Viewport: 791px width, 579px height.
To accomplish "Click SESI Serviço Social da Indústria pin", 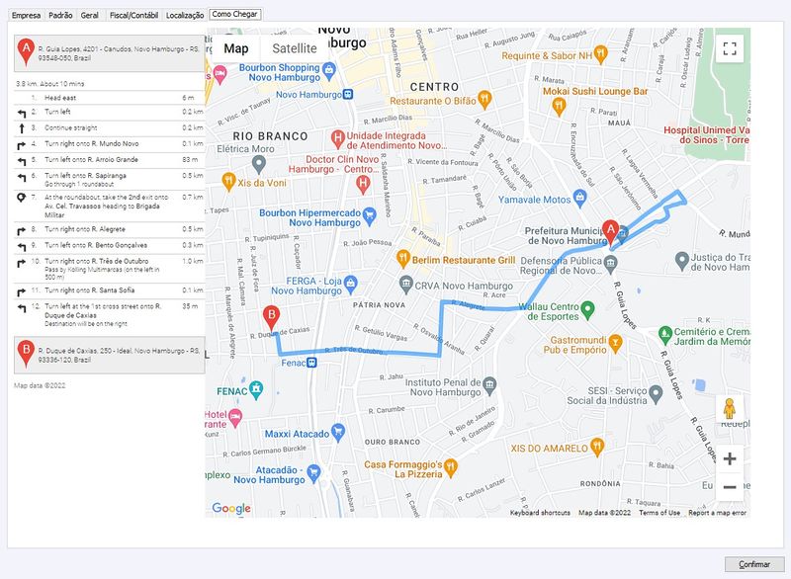I will (x=656, y=394).
